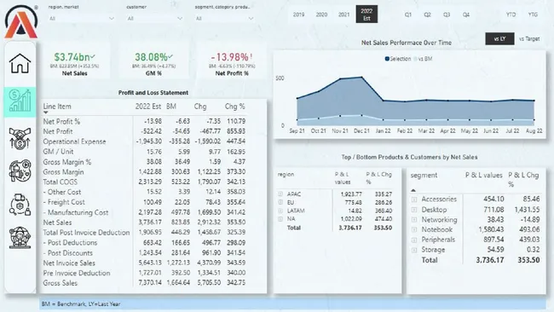Open the segment, category, product dropdown
The image size is (554, 312).
[224, 19]
